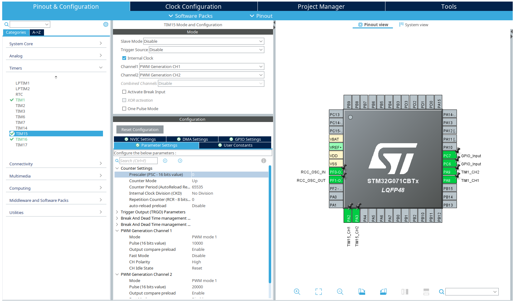Viewport: 514px width, 302px height.
Task: Open pin search combo box dropdown
Action: [x=495, y=292]
